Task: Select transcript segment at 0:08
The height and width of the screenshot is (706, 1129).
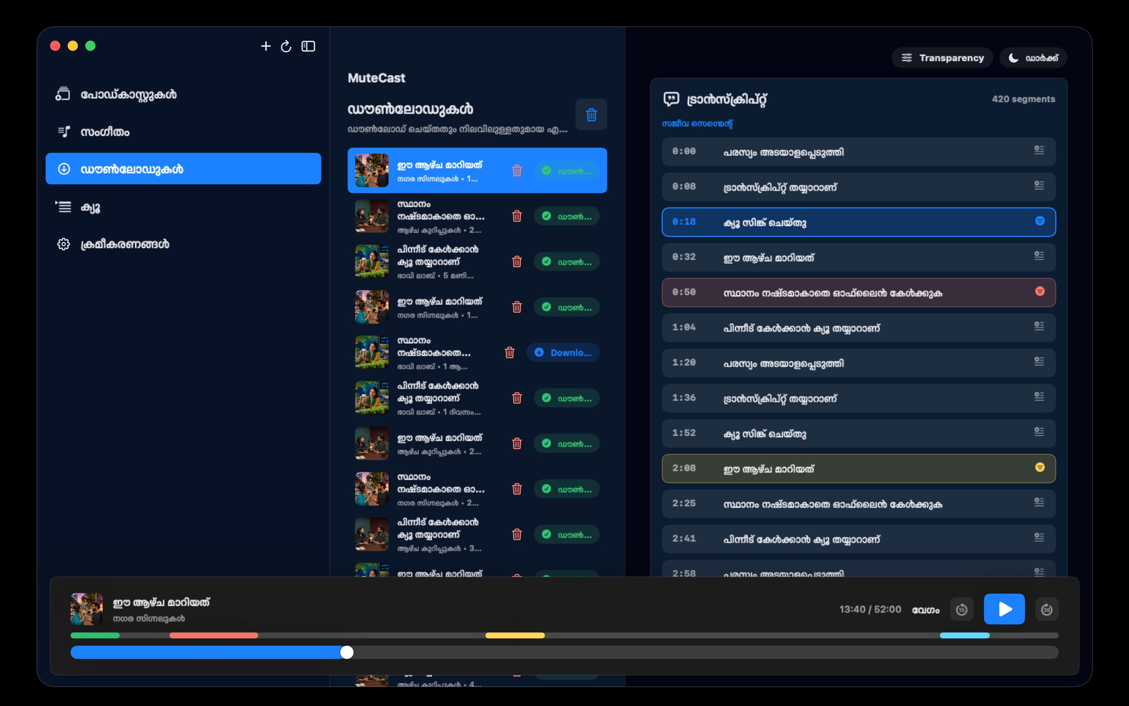Action: coord(859,187)
